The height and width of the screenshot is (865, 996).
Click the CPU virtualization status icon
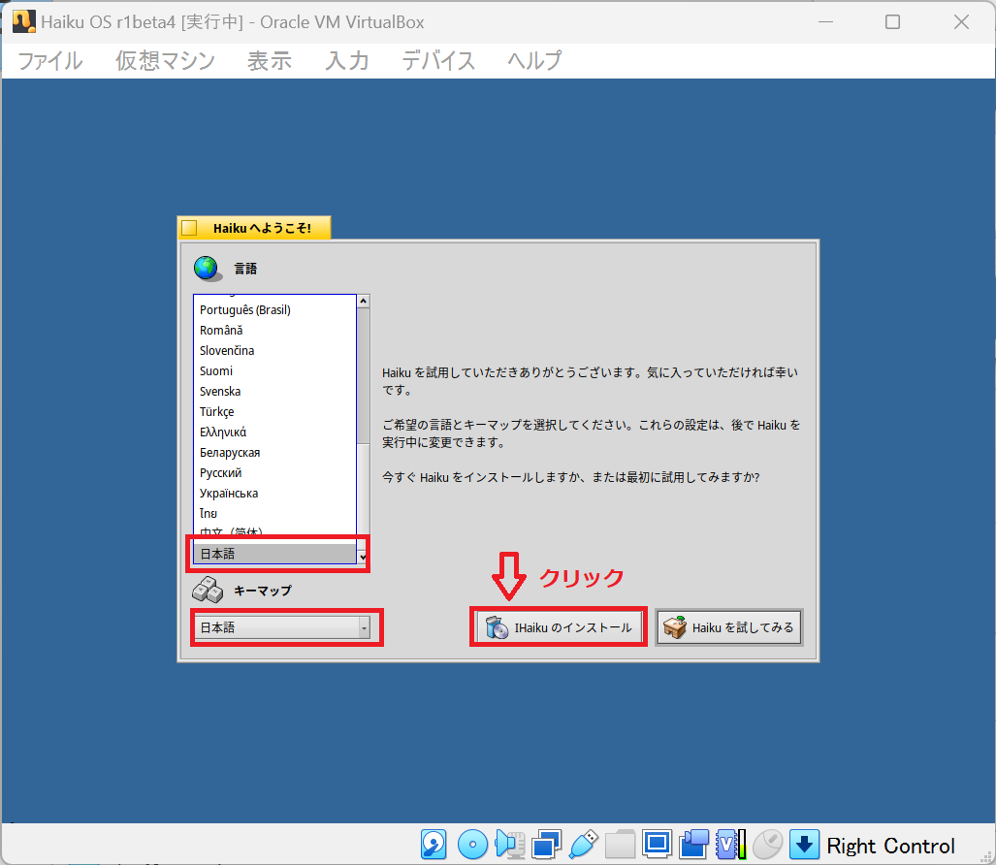[730, 845]
